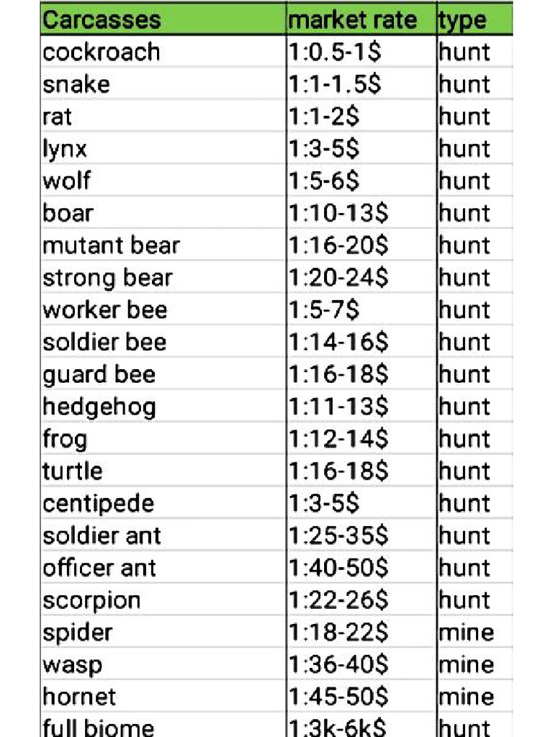Select the cockroach cell

(x=102, y=52)
